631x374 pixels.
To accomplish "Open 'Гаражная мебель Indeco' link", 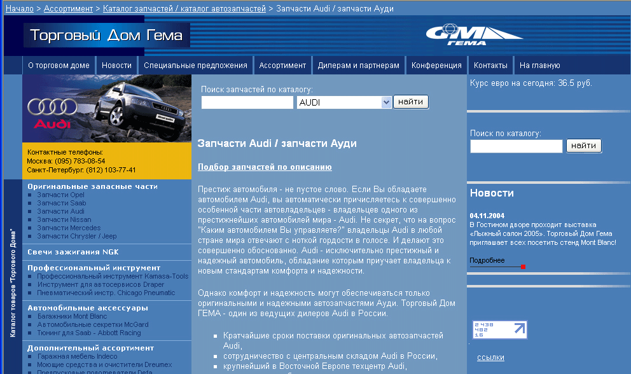I will click(x=77, y=356).
